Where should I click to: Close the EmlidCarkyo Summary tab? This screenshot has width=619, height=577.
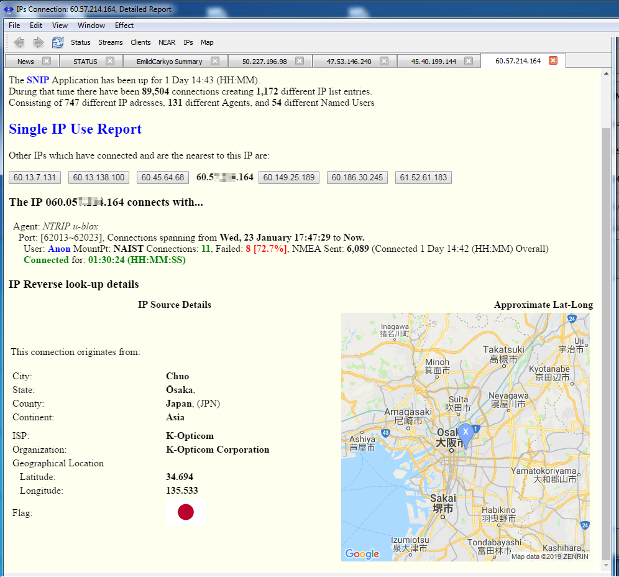[x=215, y=61]
